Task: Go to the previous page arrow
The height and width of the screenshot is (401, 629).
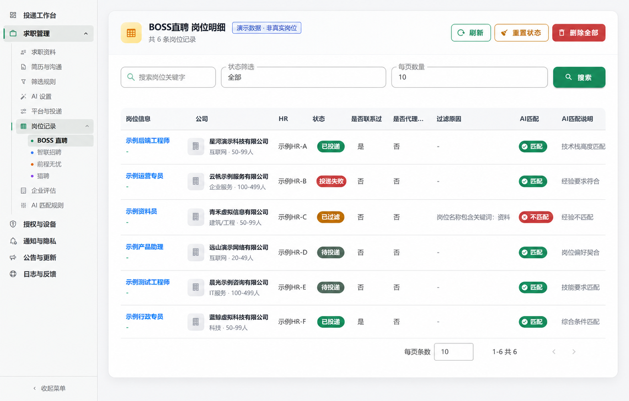Action: click(554, 352)
